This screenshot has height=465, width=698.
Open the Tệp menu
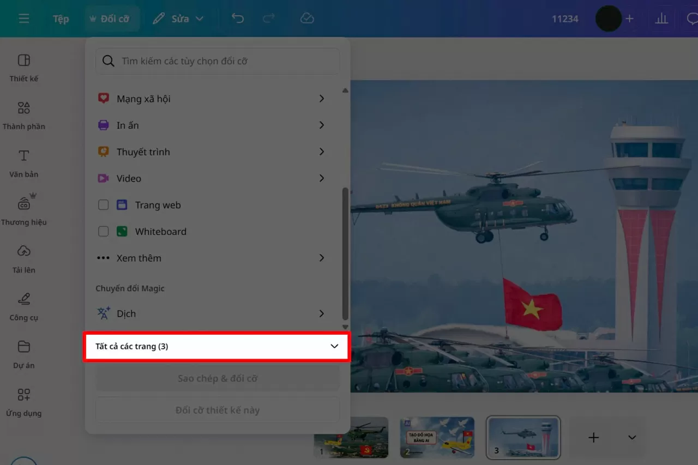coord(61,18)
